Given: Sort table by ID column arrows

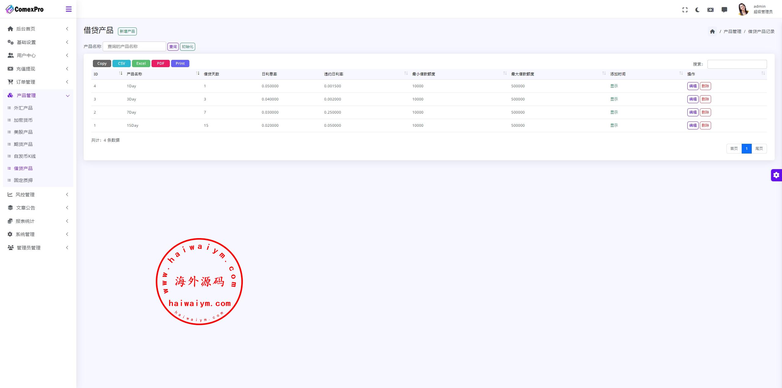Looking at the screenshot, I should click(121, 73).
